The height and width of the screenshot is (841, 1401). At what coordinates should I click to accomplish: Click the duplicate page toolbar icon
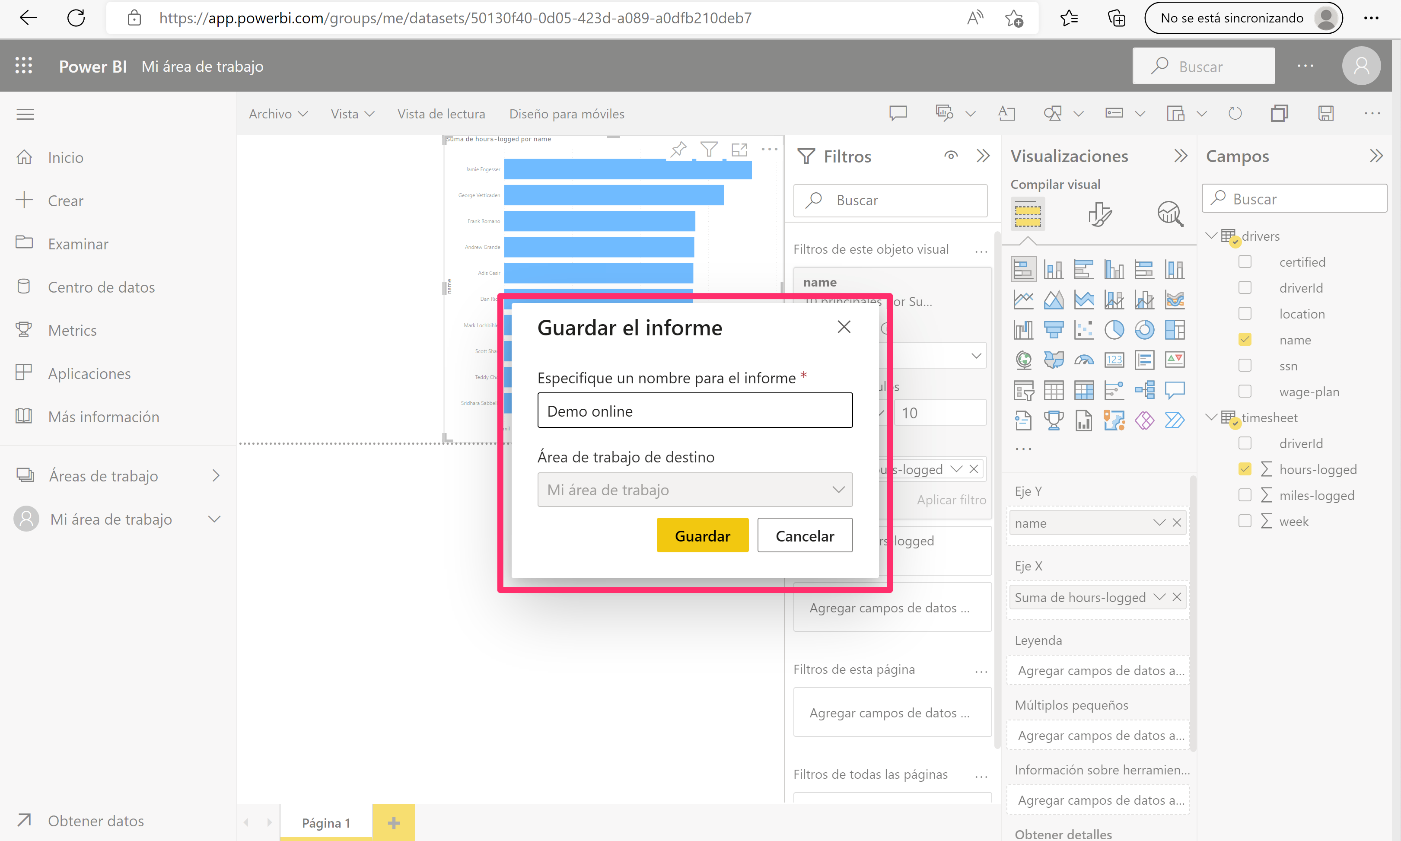click(1279, 113)
